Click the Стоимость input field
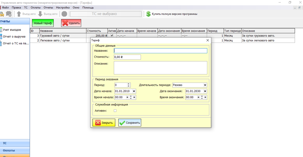Image resolution: width=303 pixels, height=157 pixels. click(127, 57)
